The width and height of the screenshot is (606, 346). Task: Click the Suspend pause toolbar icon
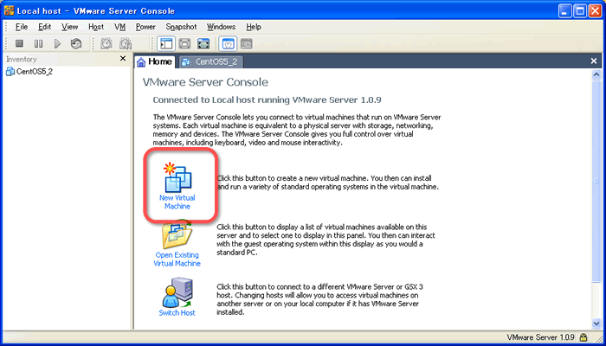pyautogui.click(x=38, y=43)
